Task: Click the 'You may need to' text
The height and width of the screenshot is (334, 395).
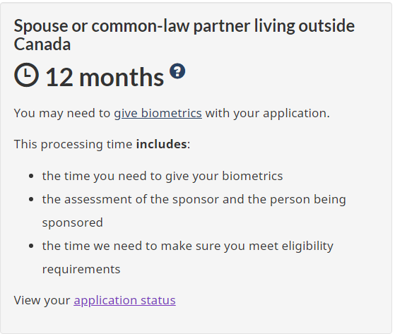Action: point(62,113)
